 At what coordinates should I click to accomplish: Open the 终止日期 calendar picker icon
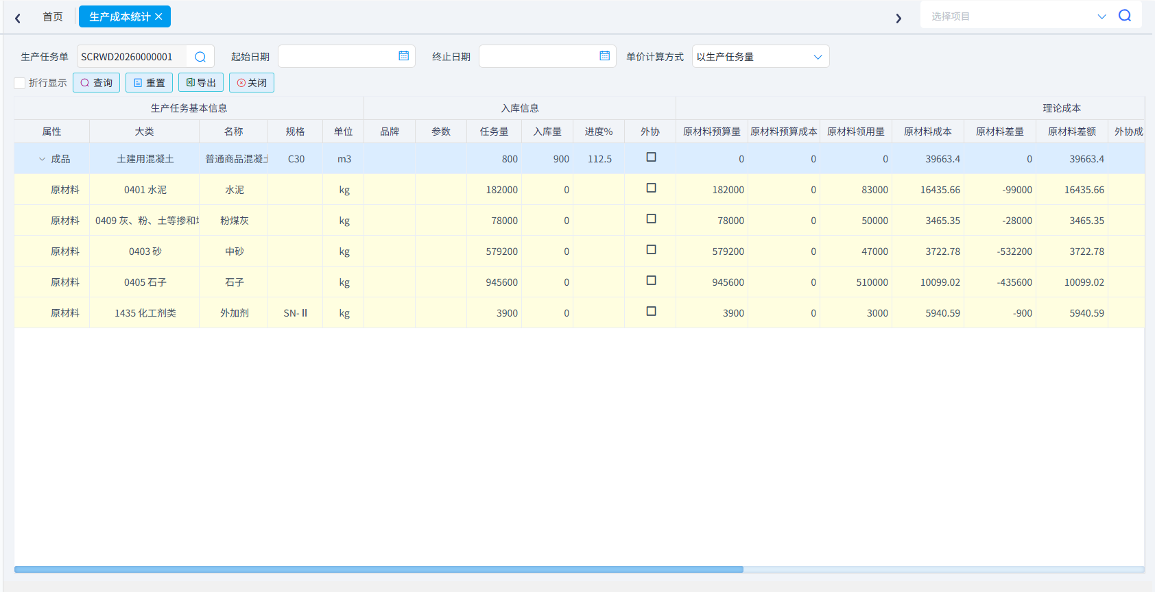pyautogui.click(x=604, y=56)
